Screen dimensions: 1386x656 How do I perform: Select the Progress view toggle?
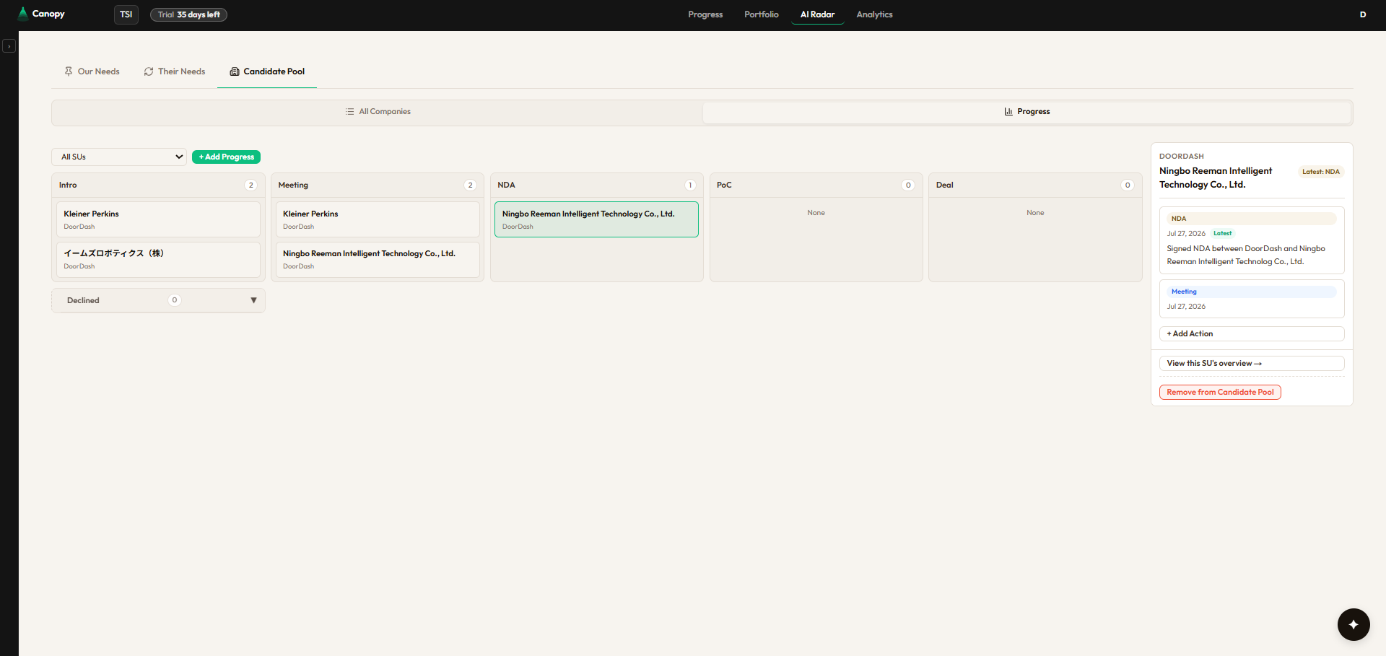[x=1027, y=112]
